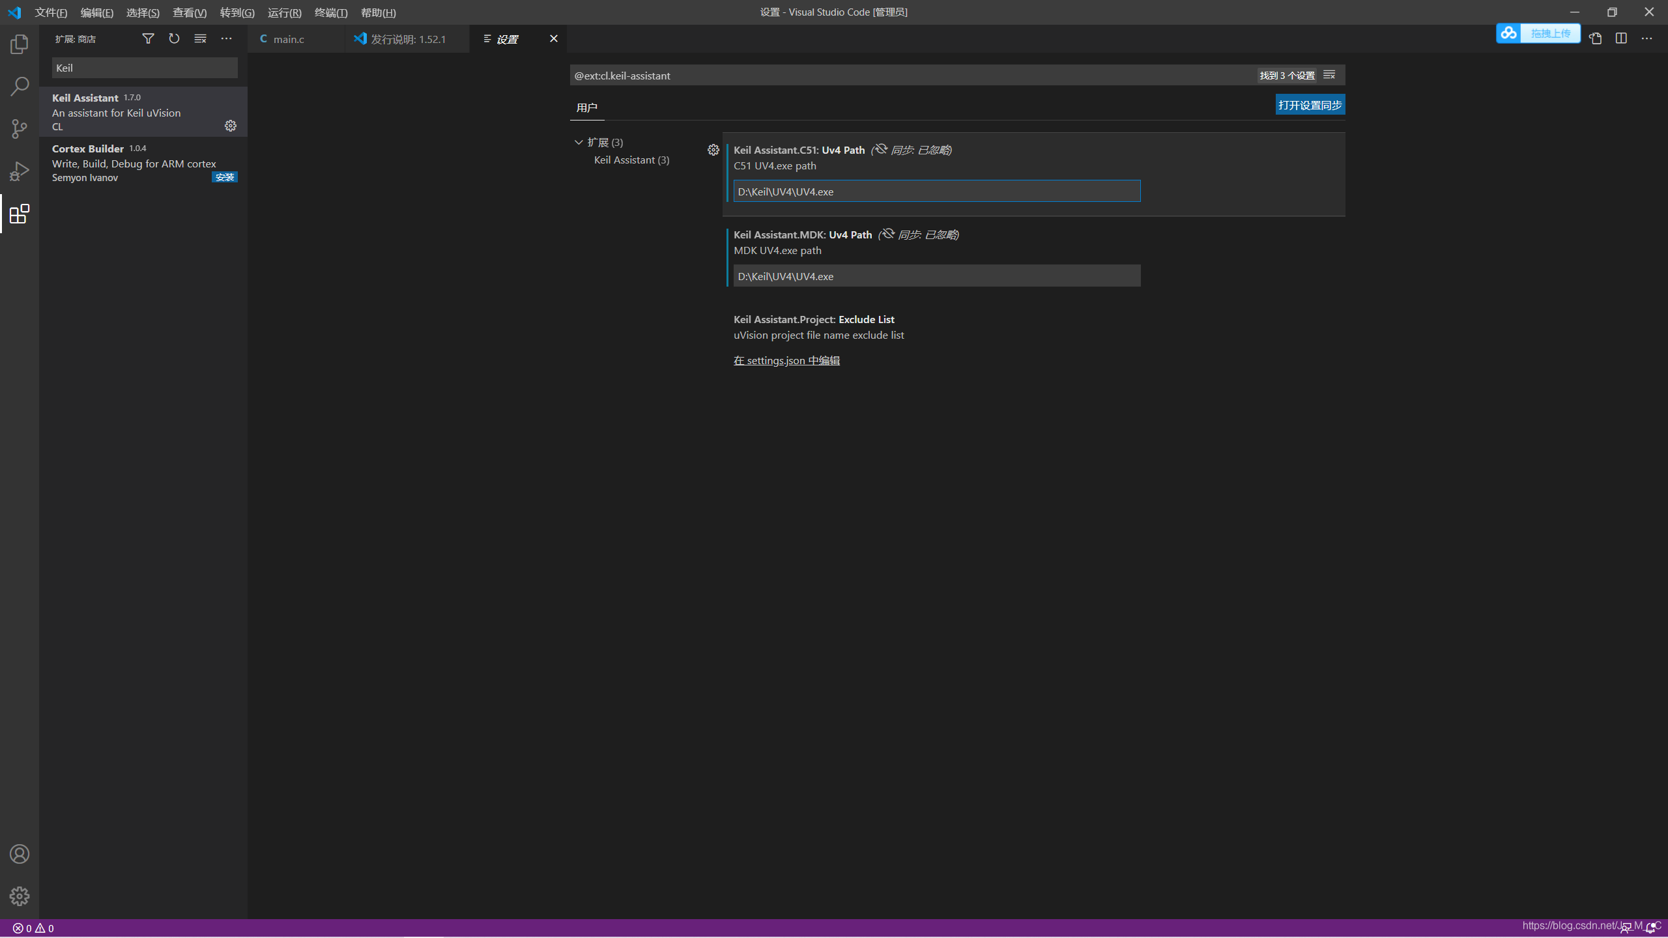Screen dimensions: 1668x938
Task: Edit the MDK UV4.exe path field
Action: [937, 276]
